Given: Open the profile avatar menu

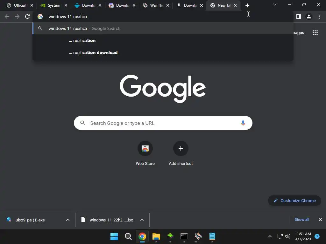Looking at the screenshot, I should 309,17.
